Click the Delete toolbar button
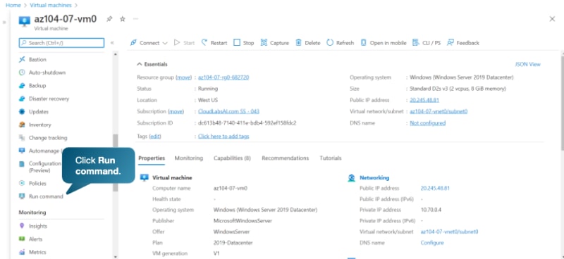Image resolution: width=564 pixels, height=259 pixels. click(x=307, y=43)
